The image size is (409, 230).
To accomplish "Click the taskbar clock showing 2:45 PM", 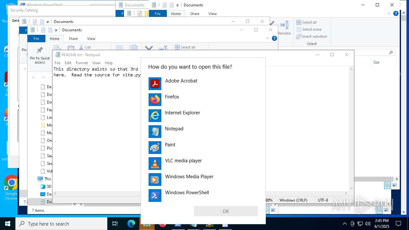I will (x=382, y=224).
